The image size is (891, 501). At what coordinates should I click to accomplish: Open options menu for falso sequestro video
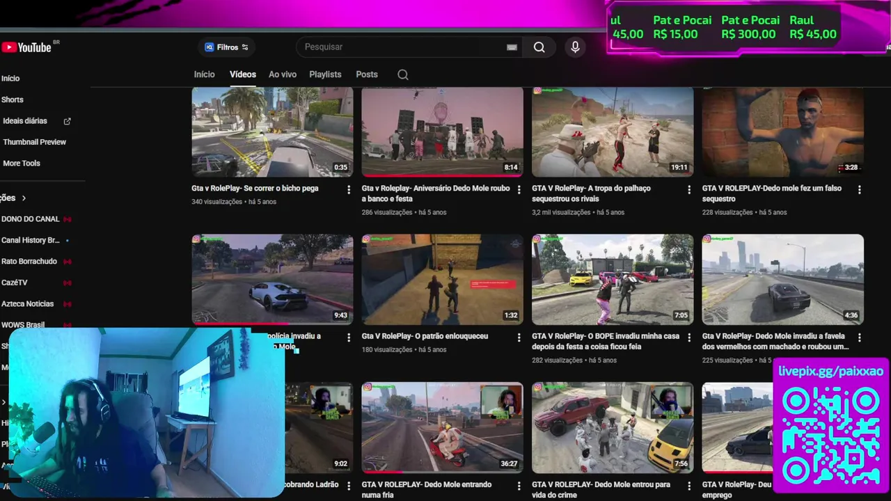click(859, 190)
